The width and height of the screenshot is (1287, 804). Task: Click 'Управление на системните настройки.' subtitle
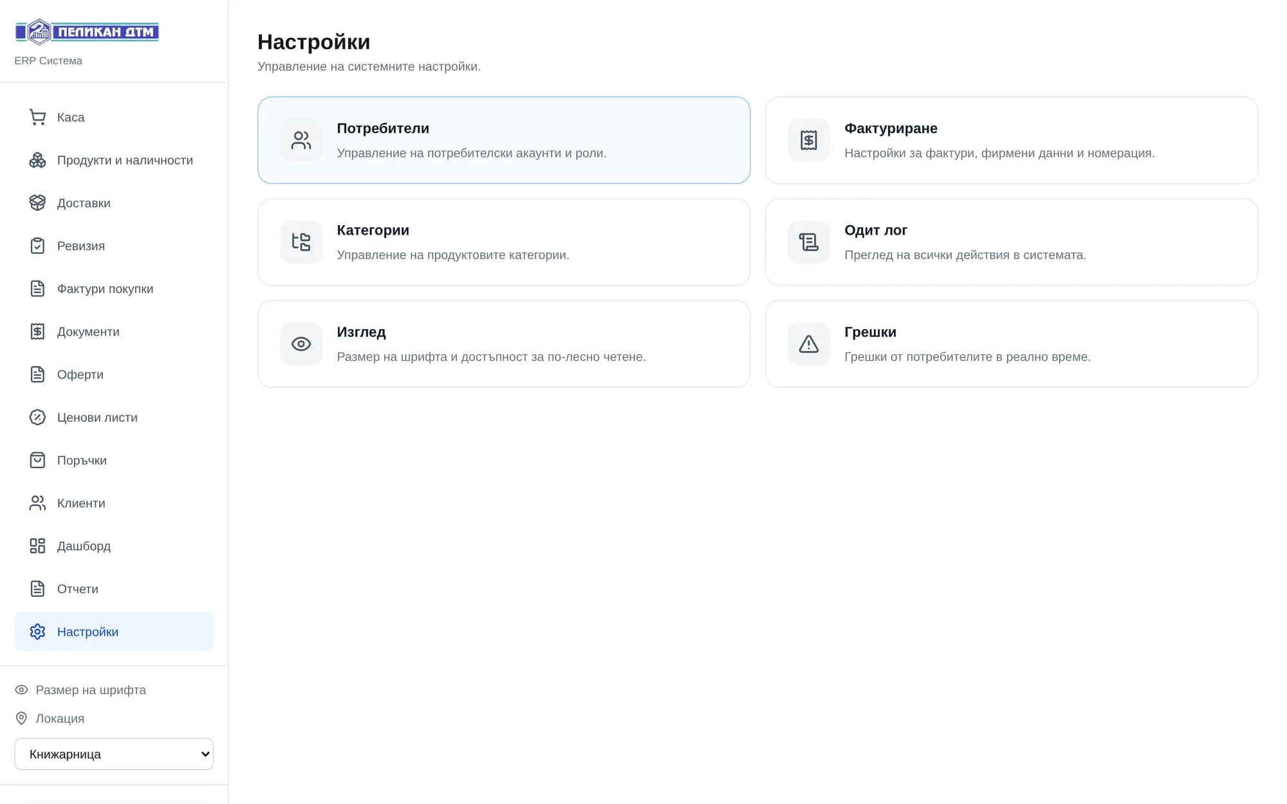pos(369,66)
